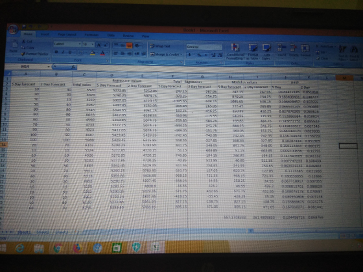Toggle Align Text Left

coord(116,54)
